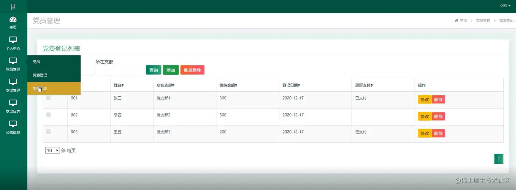The image size is (516, 190).
Task: Click 2020-12-17 in 王五's row
Action: pos(293,132)
